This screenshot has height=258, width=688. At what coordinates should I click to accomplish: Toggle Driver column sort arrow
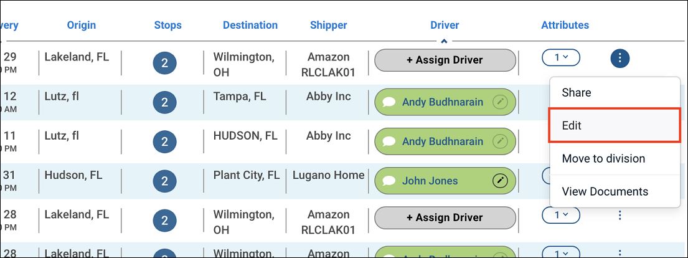point(444,41)
